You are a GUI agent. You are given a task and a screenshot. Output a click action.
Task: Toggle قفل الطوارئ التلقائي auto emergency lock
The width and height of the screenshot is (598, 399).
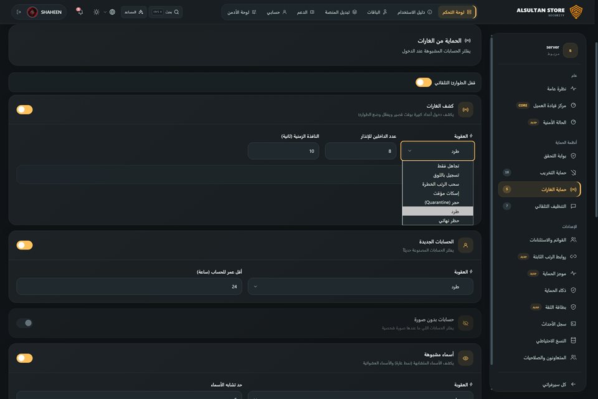point(424,82)
